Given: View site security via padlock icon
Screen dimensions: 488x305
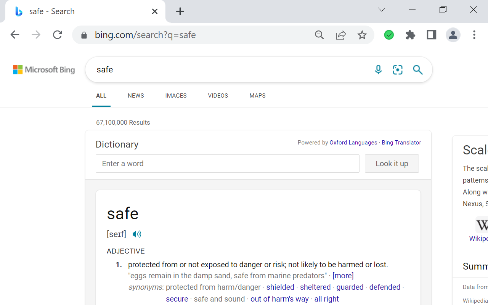Looking at the screenshot, I should [84, 35].
